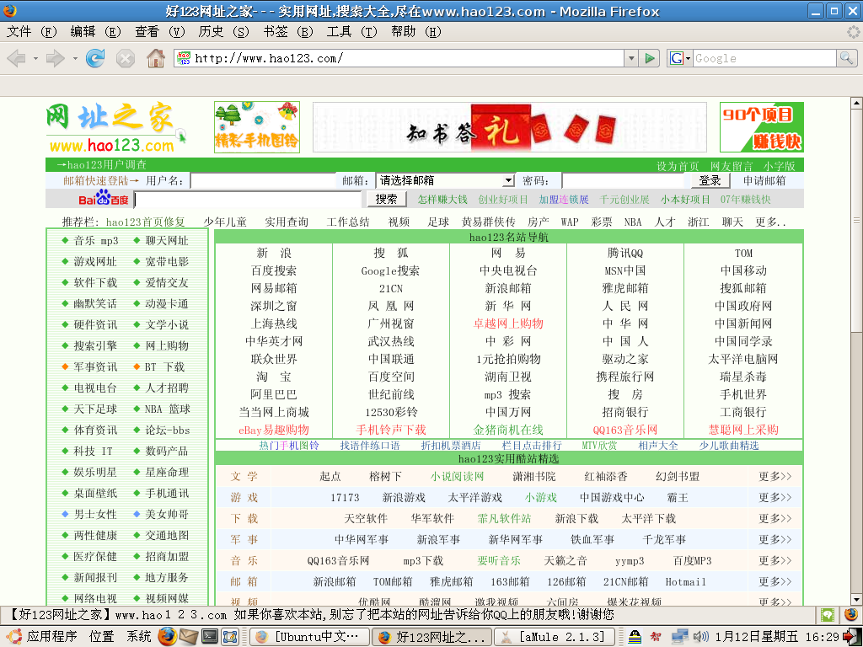This screenshot has width=863, height=647.
Task: Click the hao123 site favicon in address bar
Action: click(184, 58)
